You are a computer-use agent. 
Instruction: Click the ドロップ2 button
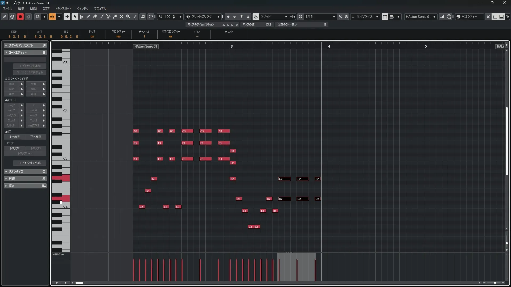[x=15, y=148]
